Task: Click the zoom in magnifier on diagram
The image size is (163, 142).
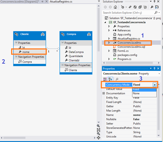Action: (99, 126)
